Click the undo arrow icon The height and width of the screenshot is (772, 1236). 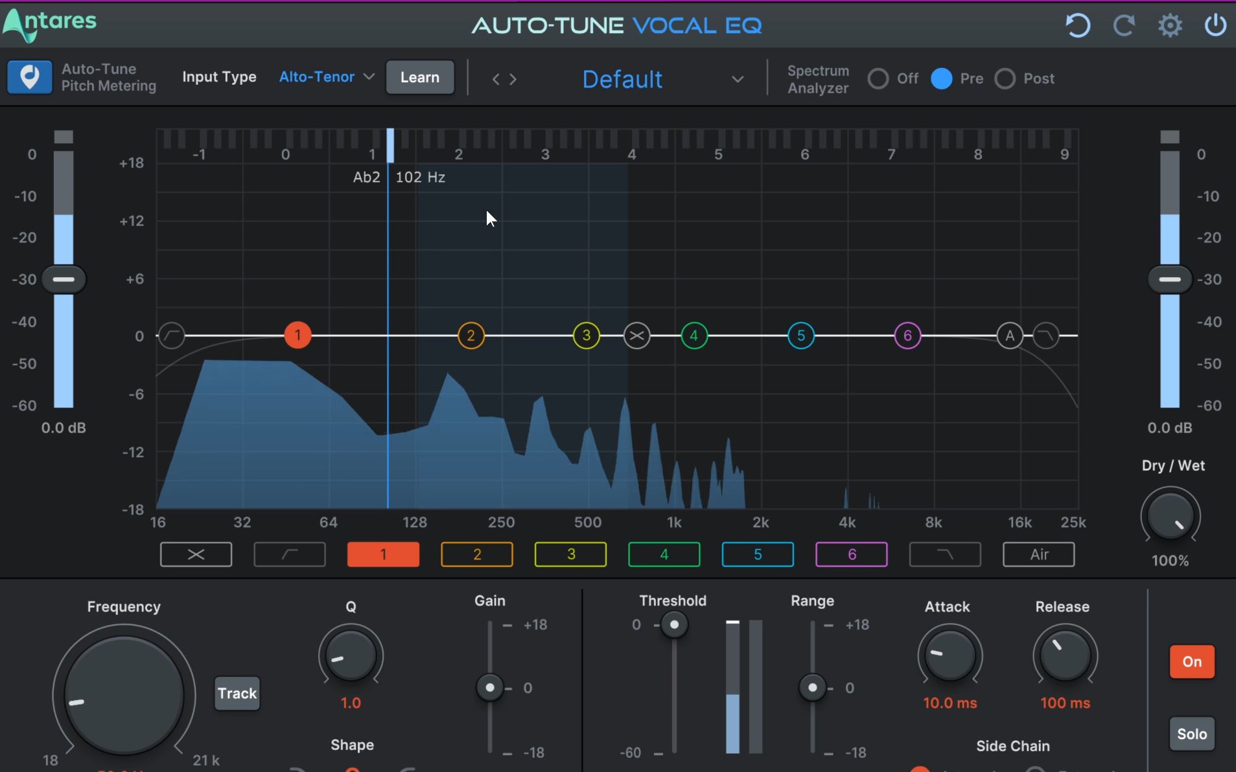tap(1078, 26)
